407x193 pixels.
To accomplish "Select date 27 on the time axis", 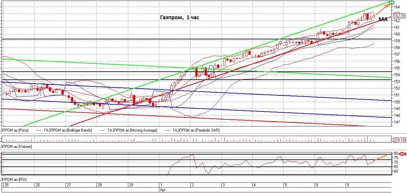I will pos(69,185).
